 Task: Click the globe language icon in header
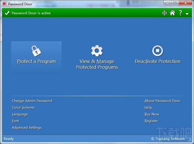coord(164,13)
